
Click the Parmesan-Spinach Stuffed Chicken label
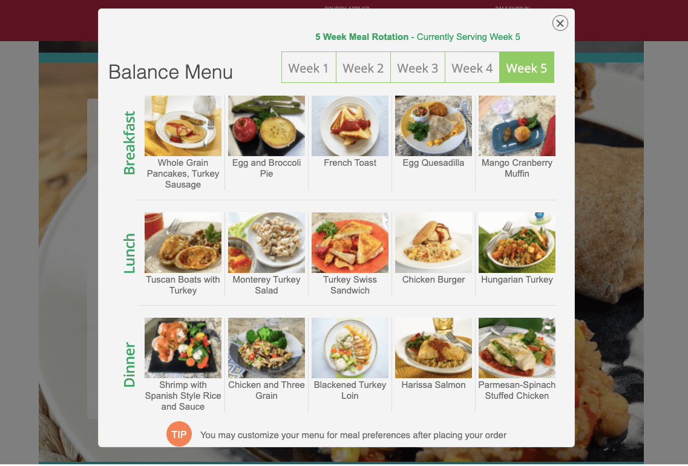coord(517,390)
